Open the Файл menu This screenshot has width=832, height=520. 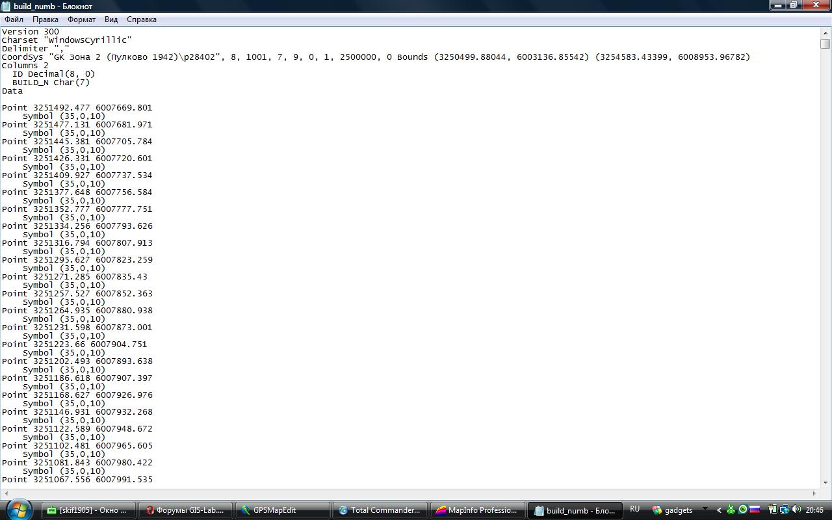coord(14,19)
